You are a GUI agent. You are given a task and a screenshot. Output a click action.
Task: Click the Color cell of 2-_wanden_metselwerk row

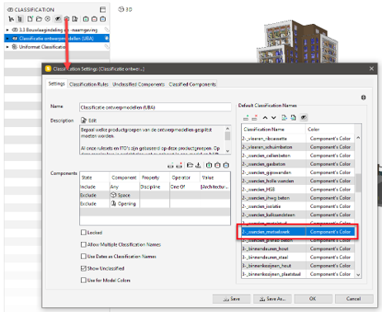[330, 232]
